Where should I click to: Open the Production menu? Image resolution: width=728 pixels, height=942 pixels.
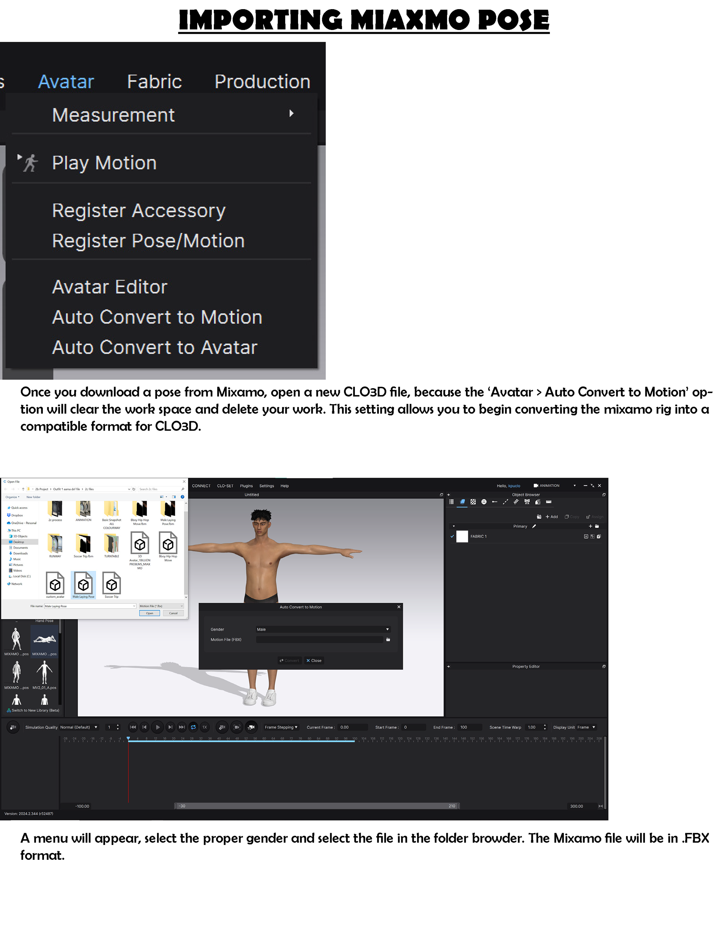[262, 82]
